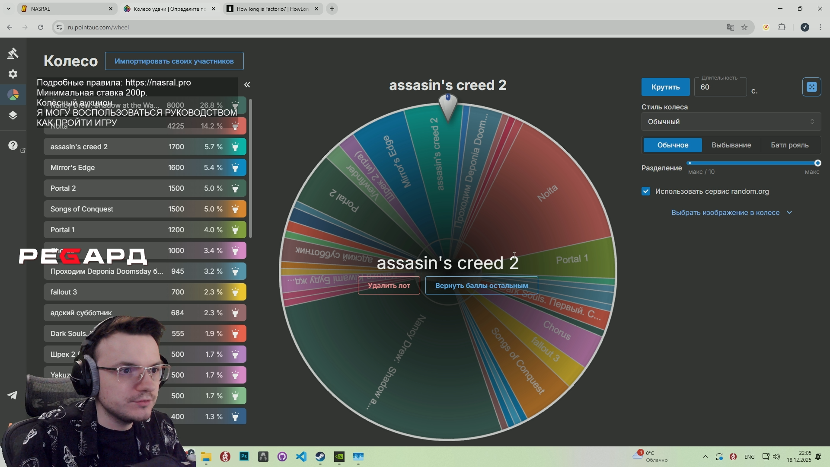Click the Удалить лот button
830x467 pixels.
tap(389, 285)
